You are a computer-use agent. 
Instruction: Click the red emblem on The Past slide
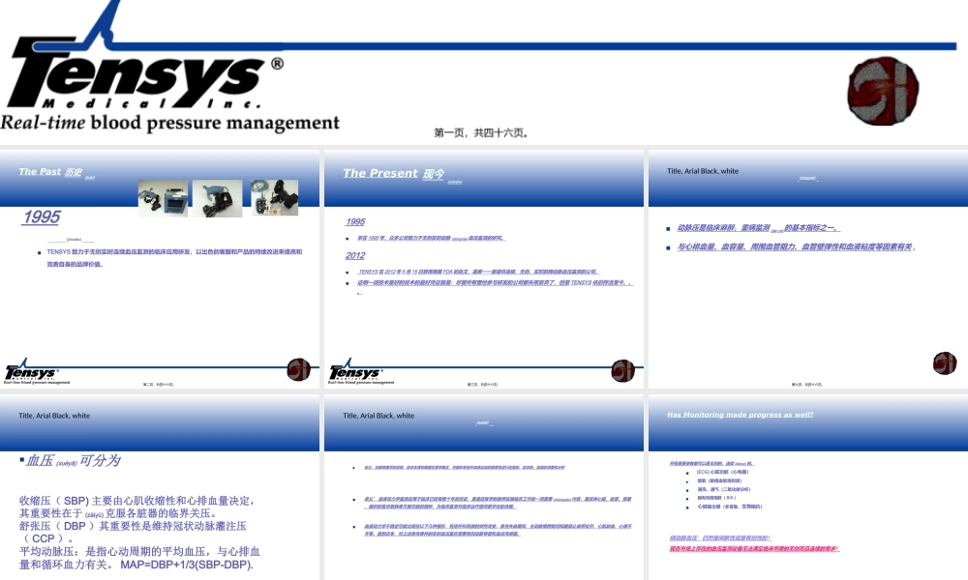[299, 369]
